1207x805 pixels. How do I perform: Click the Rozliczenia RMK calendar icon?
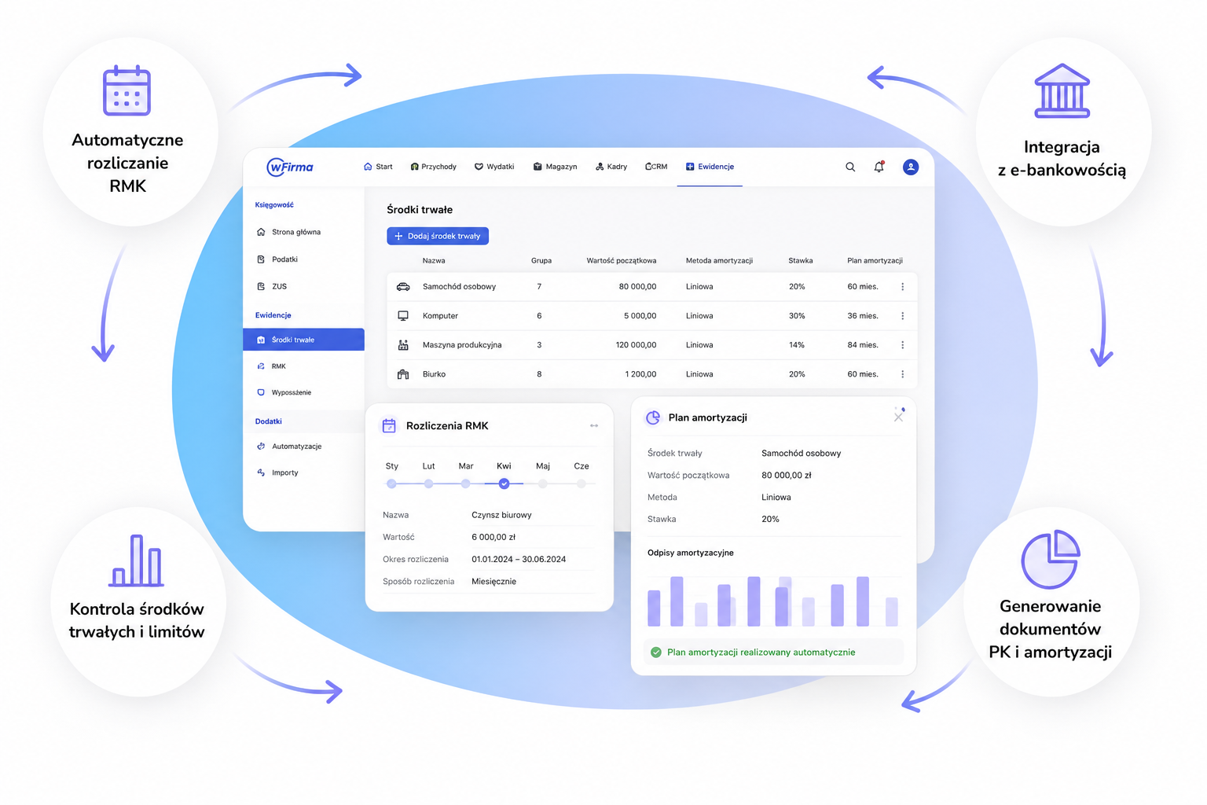tap(389, 426)
